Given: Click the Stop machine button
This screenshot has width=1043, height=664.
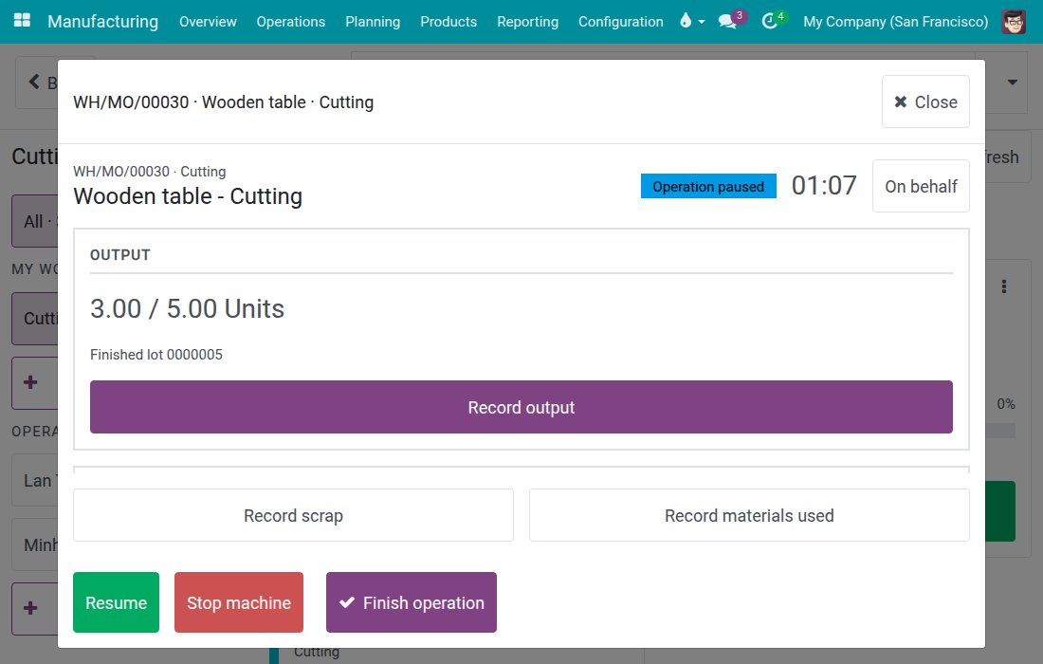Looking at the screenshot, I should tap(239, 602).
